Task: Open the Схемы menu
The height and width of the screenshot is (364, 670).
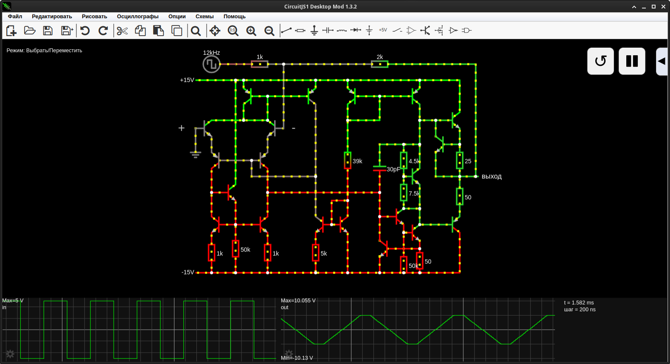Action: coord(205,17)
